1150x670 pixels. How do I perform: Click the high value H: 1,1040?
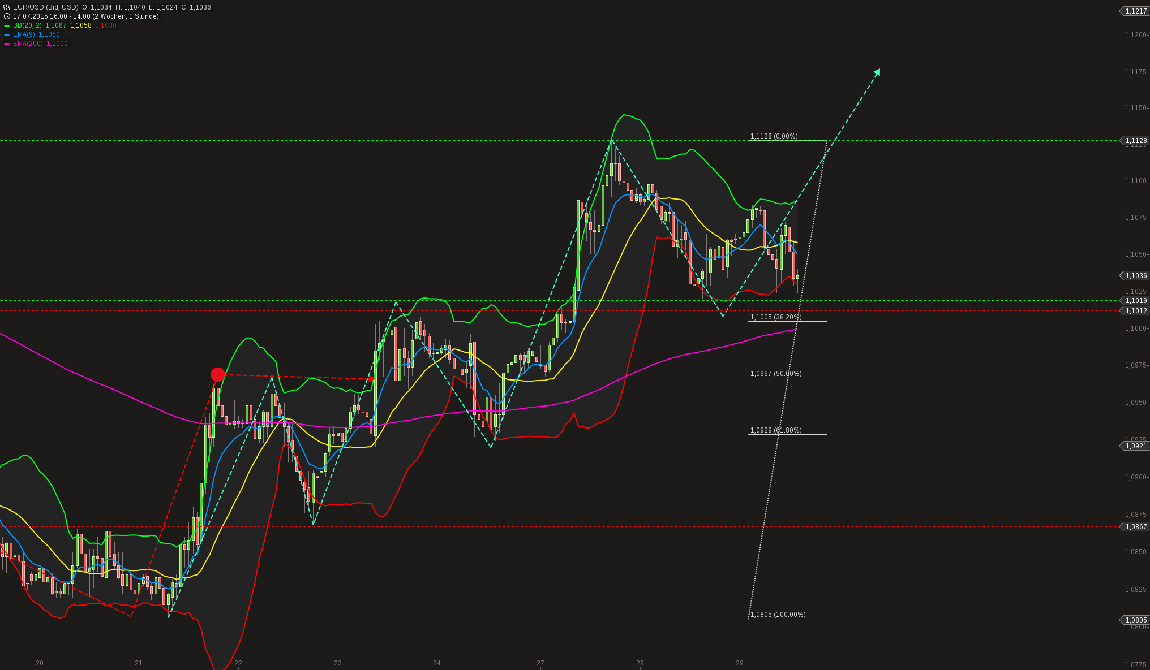coord(130,7)
